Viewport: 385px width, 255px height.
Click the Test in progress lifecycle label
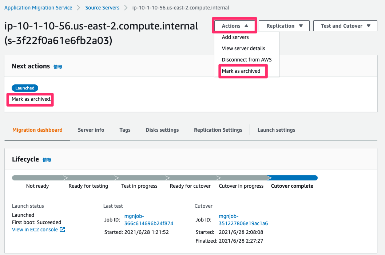tap(139, 186)
